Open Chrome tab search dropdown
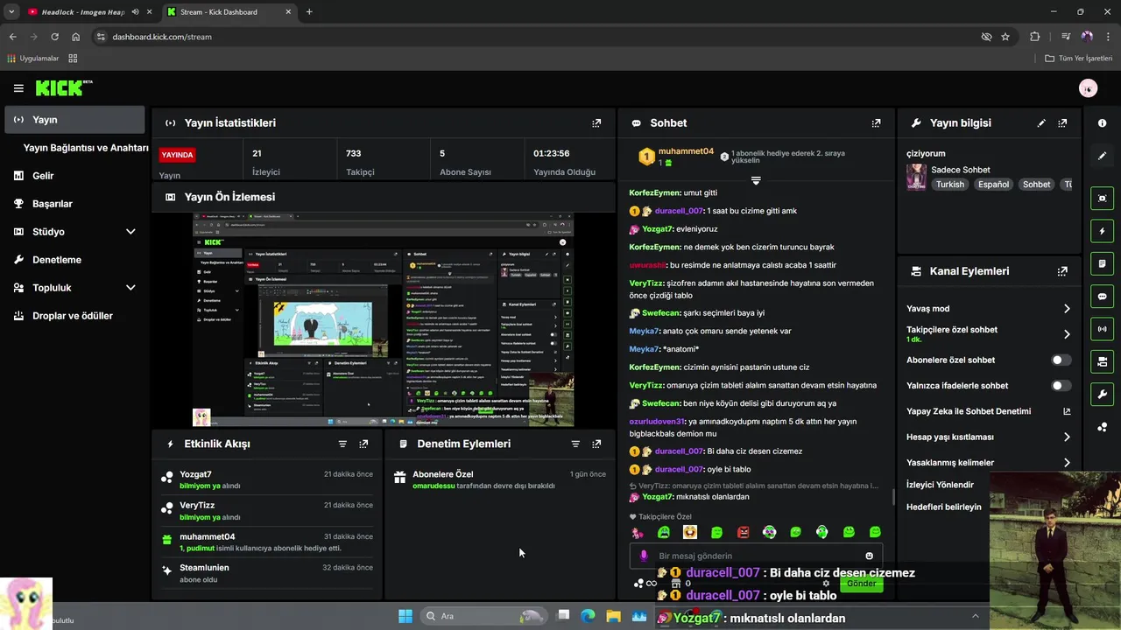 pyautogui.click(x=11, y=12)
